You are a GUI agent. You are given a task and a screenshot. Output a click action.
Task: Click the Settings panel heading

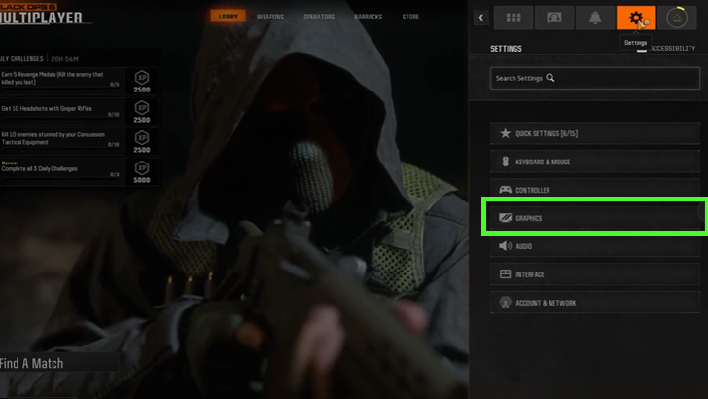click(506, 49)
